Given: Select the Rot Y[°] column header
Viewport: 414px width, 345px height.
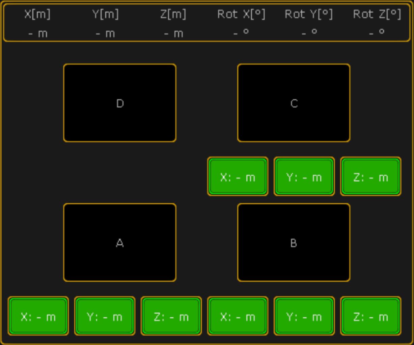Looking at the screenshot, I should (309, 14).
